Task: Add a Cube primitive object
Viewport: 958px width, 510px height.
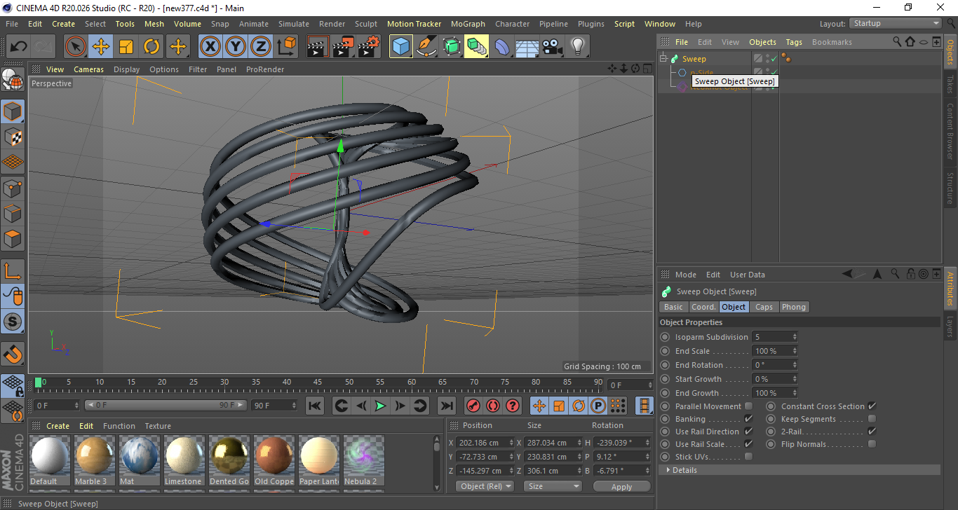Action: pos(401,47)
